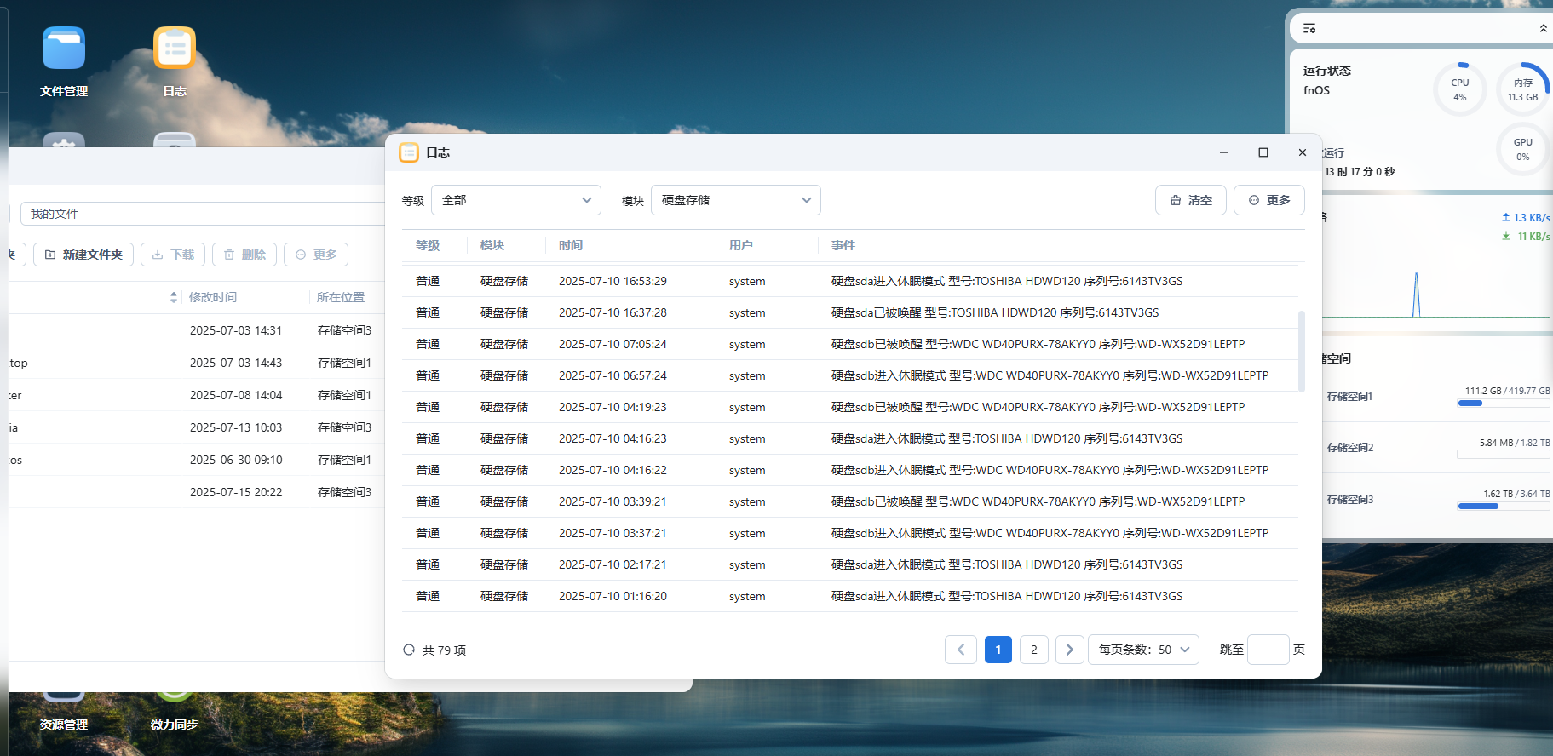Collapse the status widget panel chevron
The image size is (1553, 756).
[x=1543, y=28]
